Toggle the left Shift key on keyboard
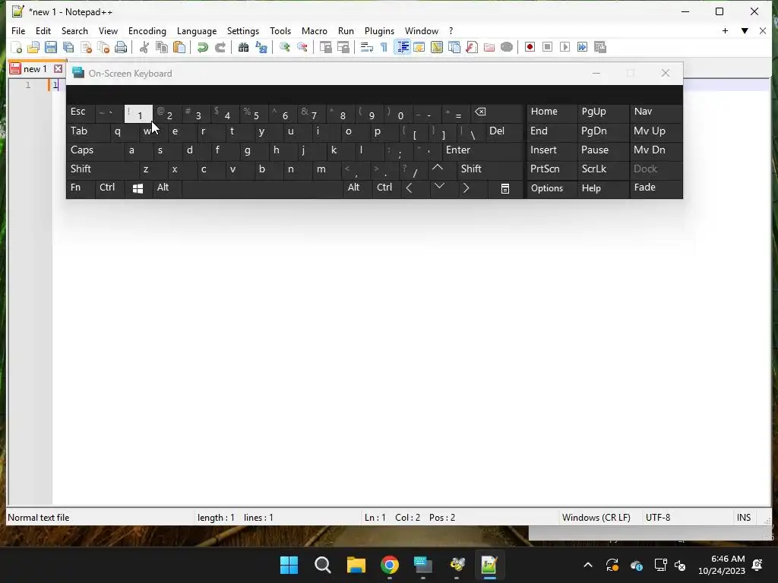 (x=102, y=169)
